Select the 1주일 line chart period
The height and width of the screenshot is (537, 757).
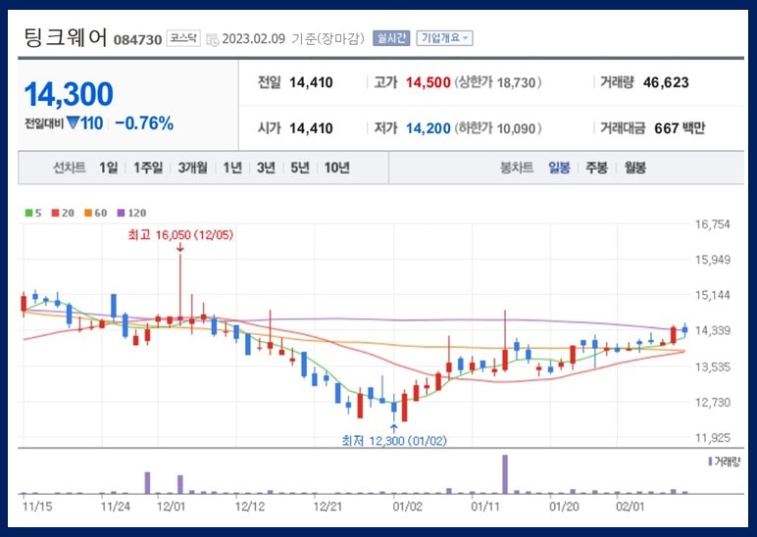click(148, 168)
